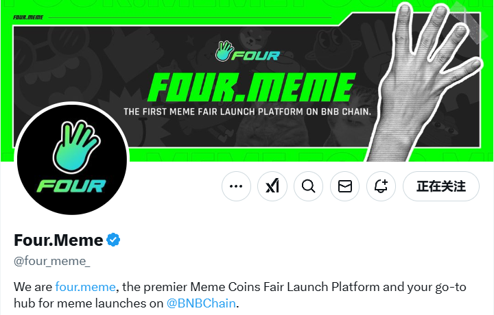Click the FOUR wordmark inside the avatar
The width and height of the screenshot is (494, 315).
(71, 185)
